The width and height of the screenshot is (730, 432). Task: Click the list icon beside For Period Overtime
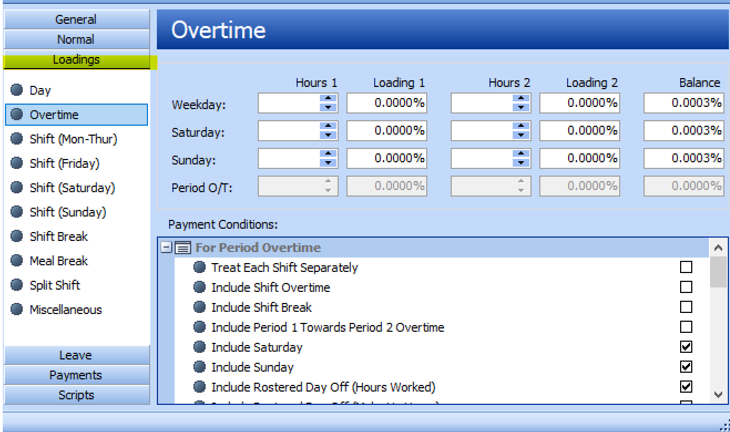coord(182,248)
